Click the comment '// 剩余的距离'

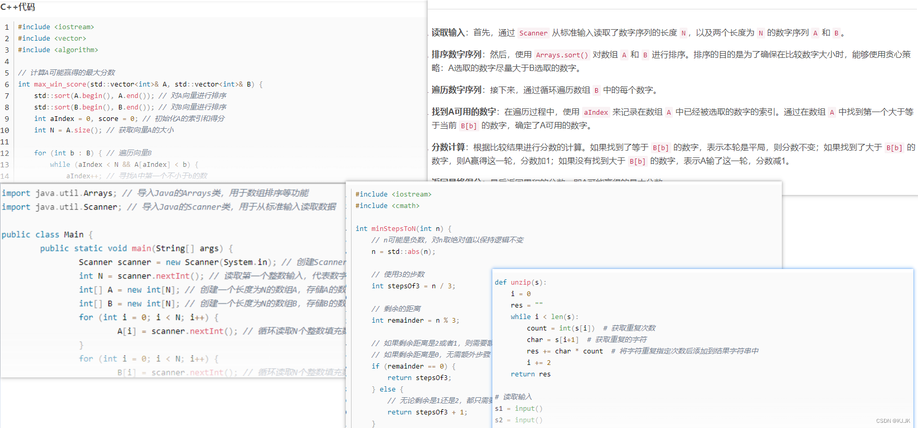[x=396, y=309]
